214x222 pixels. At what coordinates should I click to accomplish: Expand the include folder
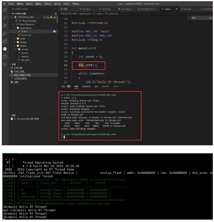(16, 49)
